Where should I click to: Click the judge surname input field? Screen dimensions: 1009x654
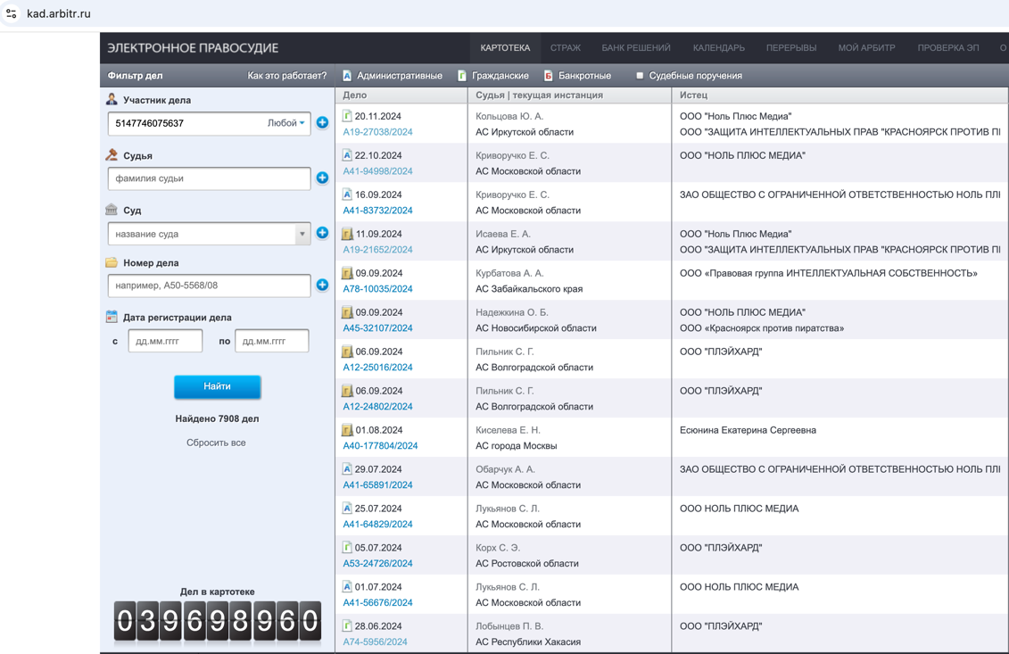(209, 178)
